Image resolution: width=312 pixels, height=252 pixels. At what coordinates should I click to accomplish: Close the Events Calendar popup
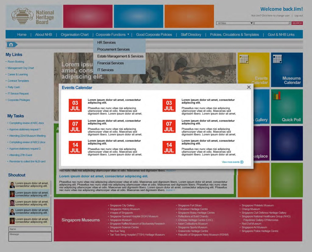click(x=249, y=87)
